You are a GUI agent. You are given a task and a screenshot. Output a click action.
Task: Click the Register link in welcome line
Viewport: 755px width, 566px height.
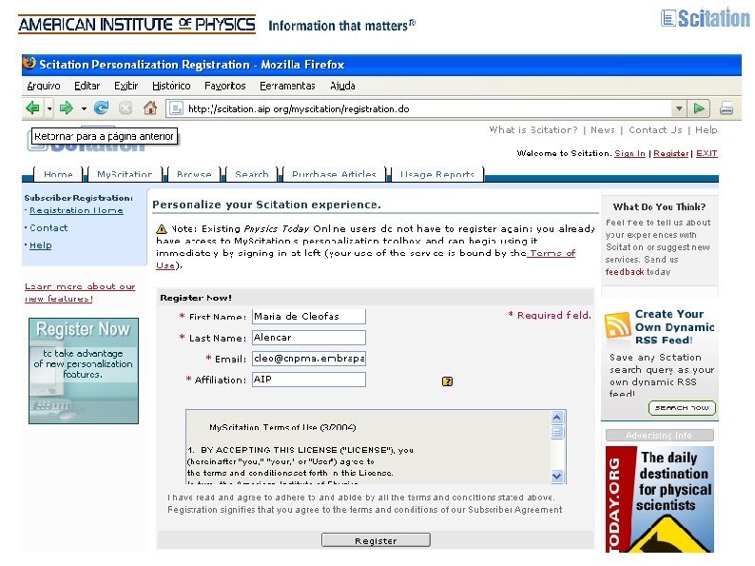(x=670, y=153)
